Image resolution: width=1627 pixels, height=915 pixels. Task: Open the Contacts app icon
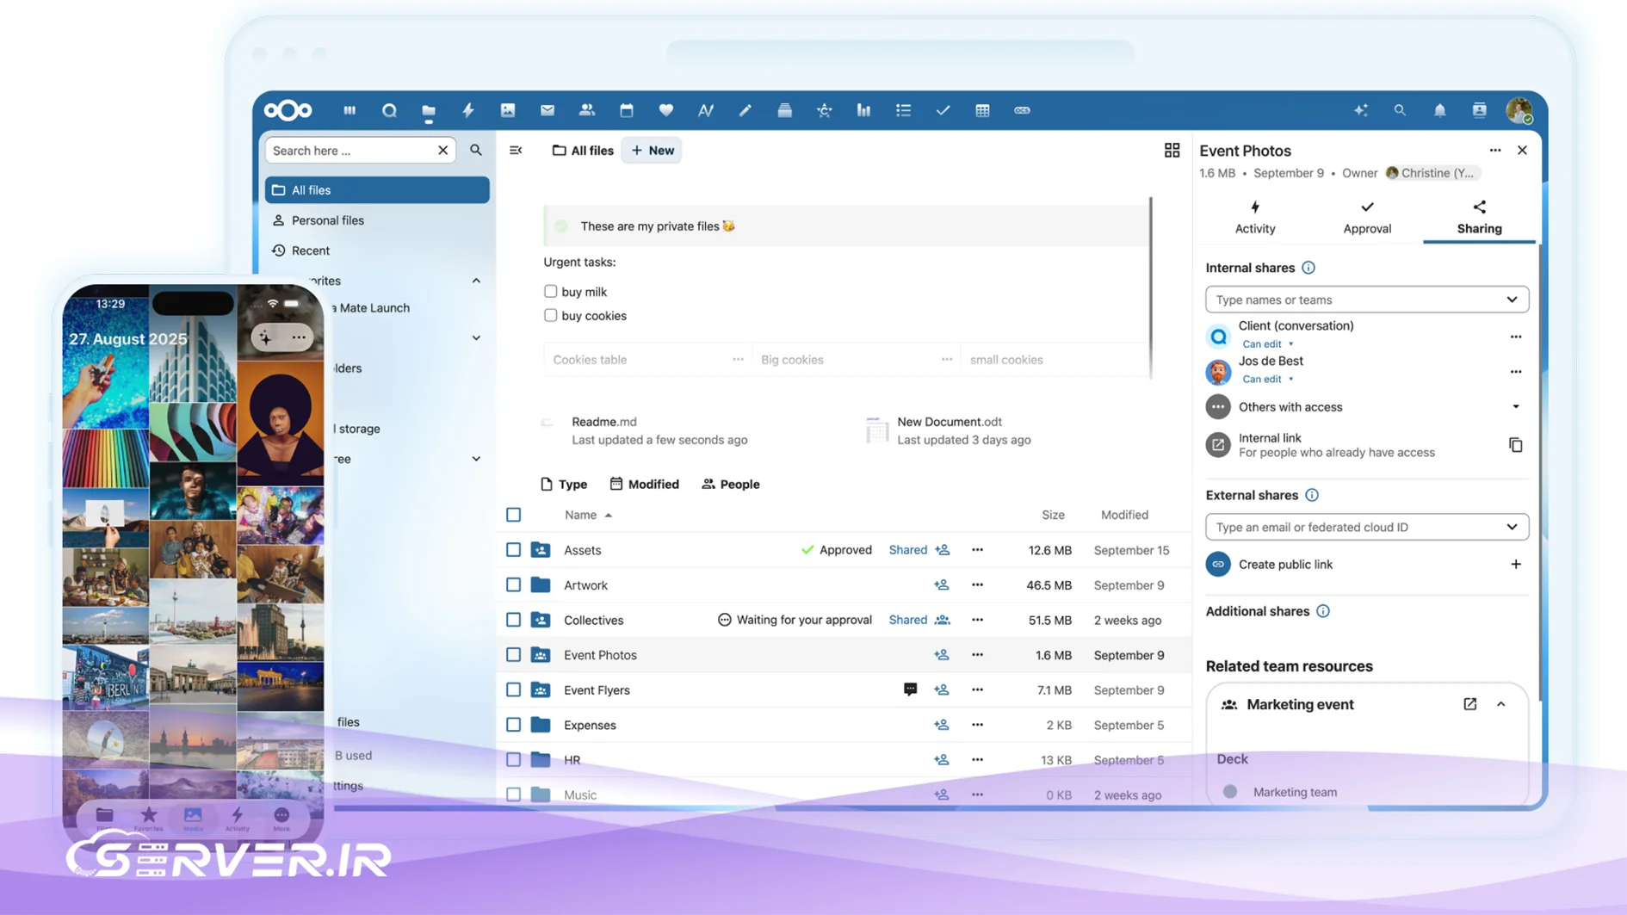click(587, 110)
